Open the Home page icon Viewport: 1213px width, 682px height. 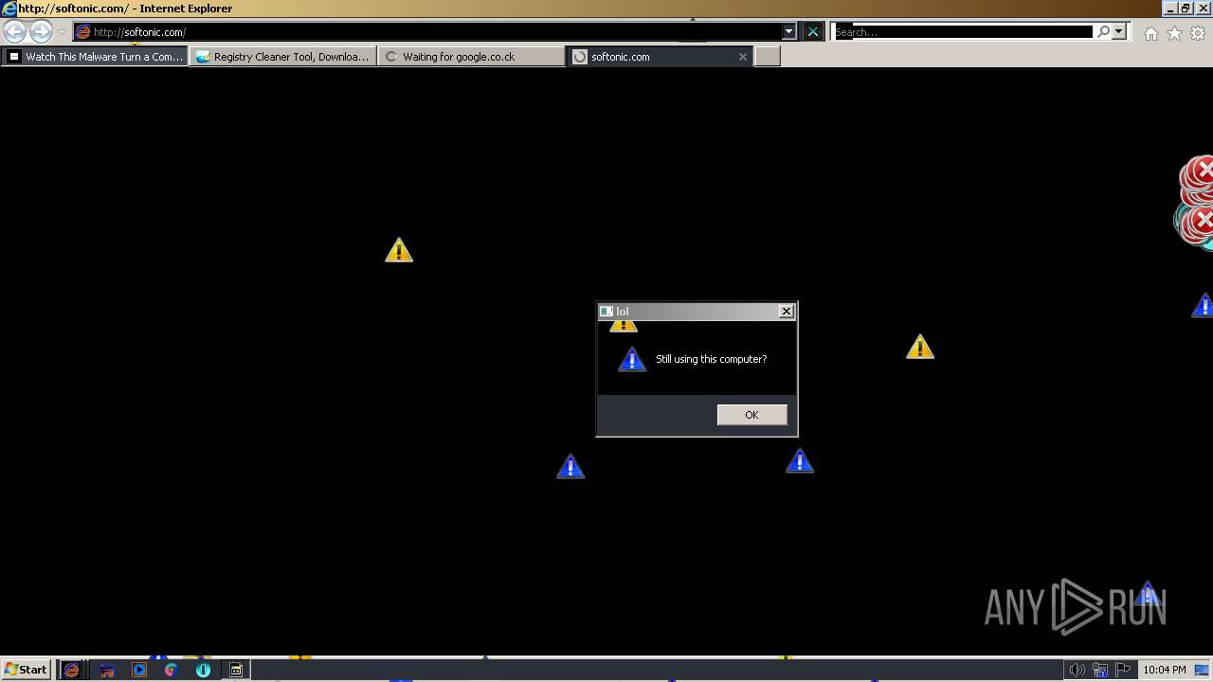[1150, 33]
